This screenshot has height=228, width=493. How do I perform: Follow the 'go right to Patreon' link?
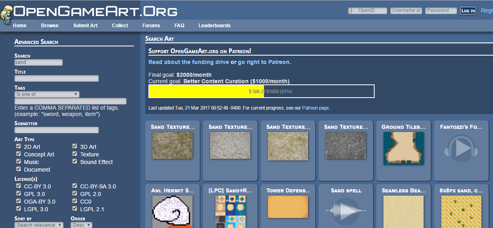pos(264,62)
